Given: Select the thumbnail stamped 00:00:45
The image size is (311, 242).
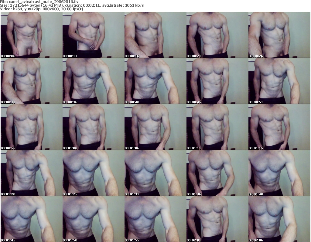Looking at the screenshot, I should [217, 81].
